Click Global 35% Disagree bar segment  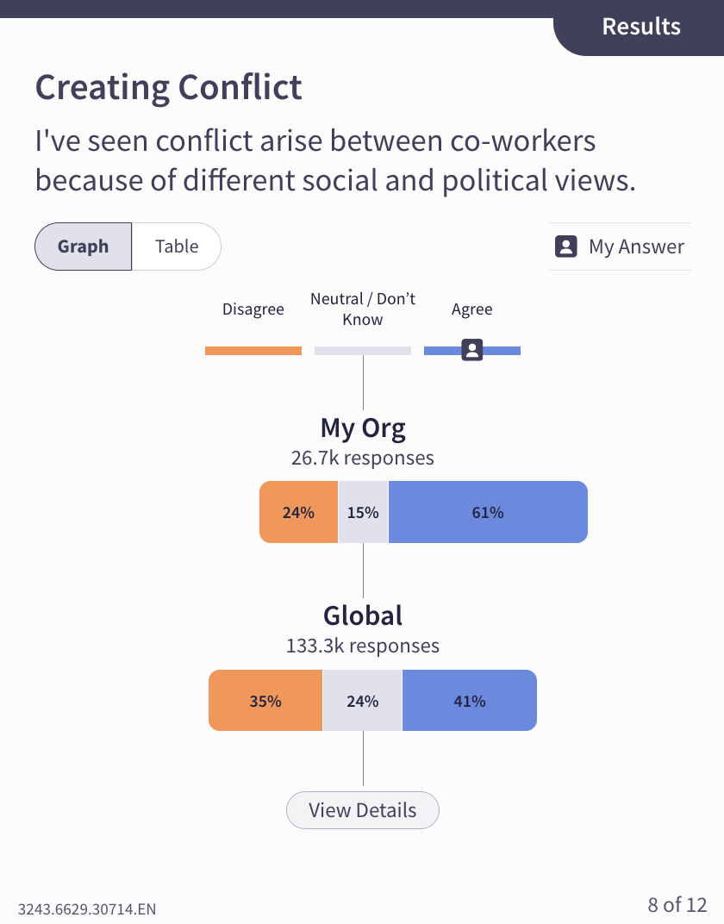(265, 701)
